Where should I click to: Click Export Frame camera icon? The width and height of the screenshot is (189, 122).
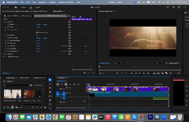pyautogui.click(x=162, y=73)
